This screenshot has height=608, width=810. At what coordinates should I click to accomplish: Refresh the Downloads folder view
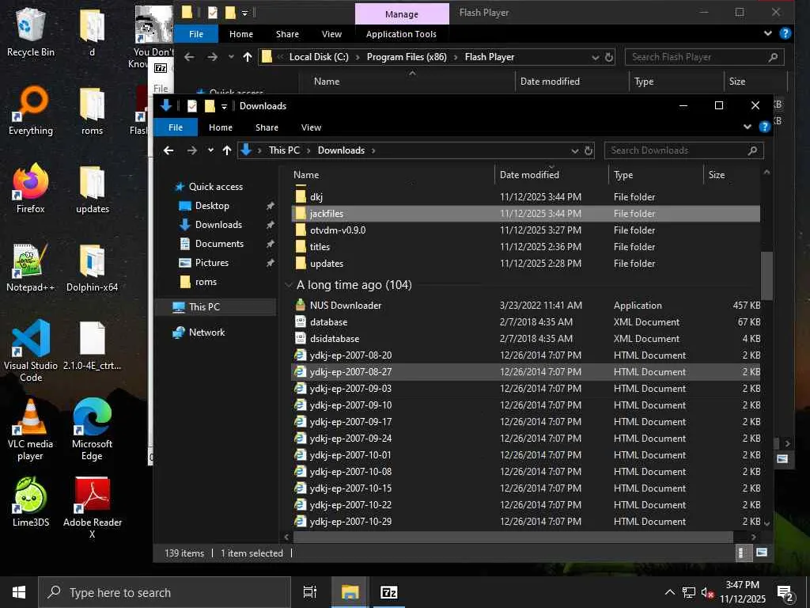pyautogui.click(x=589, y=150)
